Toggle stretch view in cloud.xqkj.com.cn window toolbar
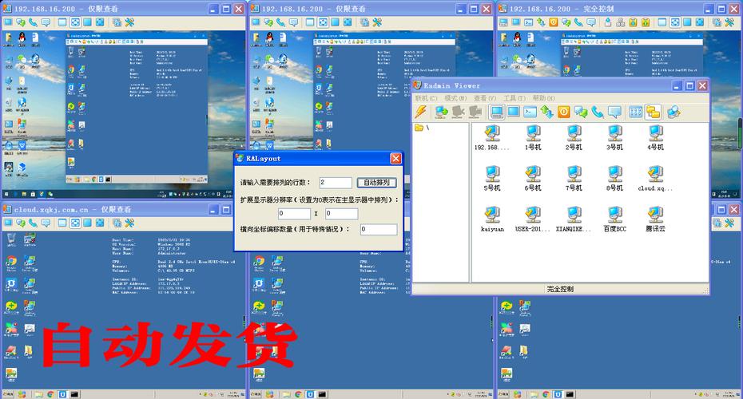This screenshot has height=399, width=743. [x=75, y=223]
